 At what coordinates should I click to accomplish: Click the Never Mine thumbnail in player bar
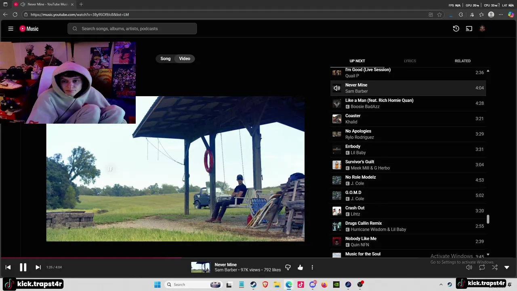click(x=201, y=267)
